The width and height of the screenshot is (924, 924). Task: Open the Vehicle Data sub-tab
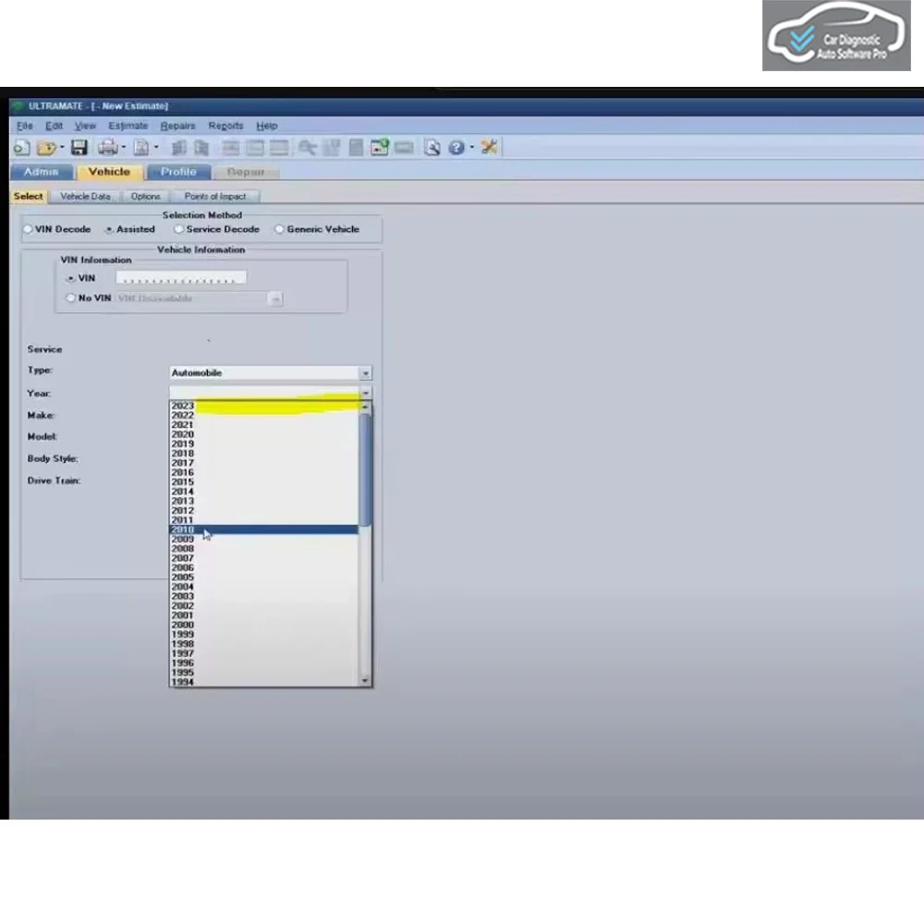coord(85,196)
